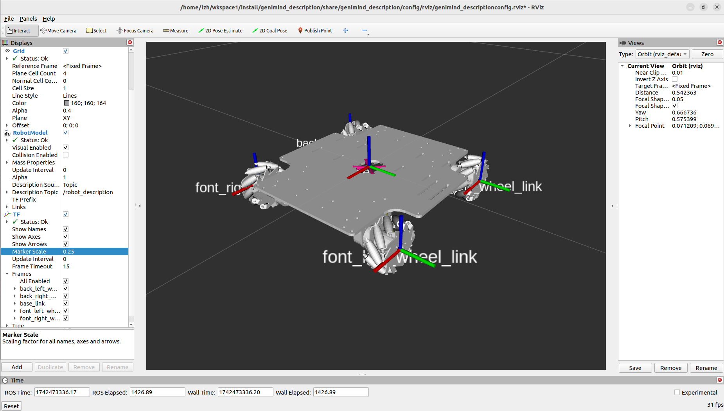Toggle the Experimental checkbox

pyautogui.click(x=677, y=393)
